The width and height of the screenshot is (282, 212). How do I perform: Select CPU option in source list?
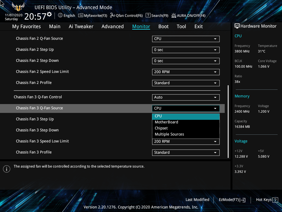point(186,116)
